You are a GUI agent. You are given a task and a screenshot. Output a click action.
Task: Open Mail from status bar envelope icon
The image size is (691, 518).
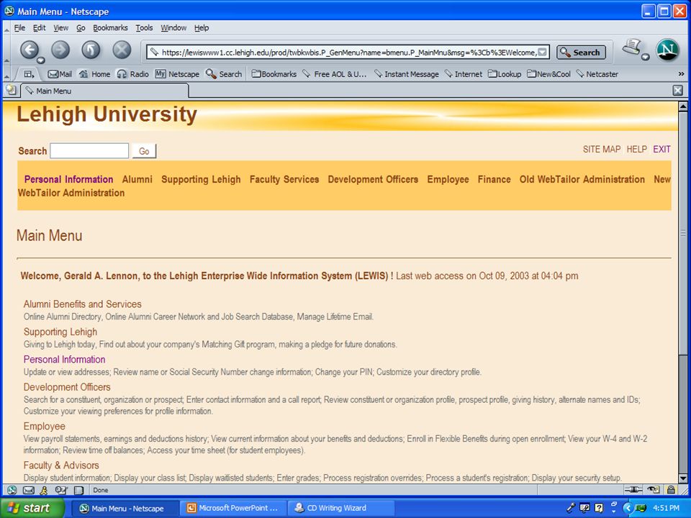[28, 490]
